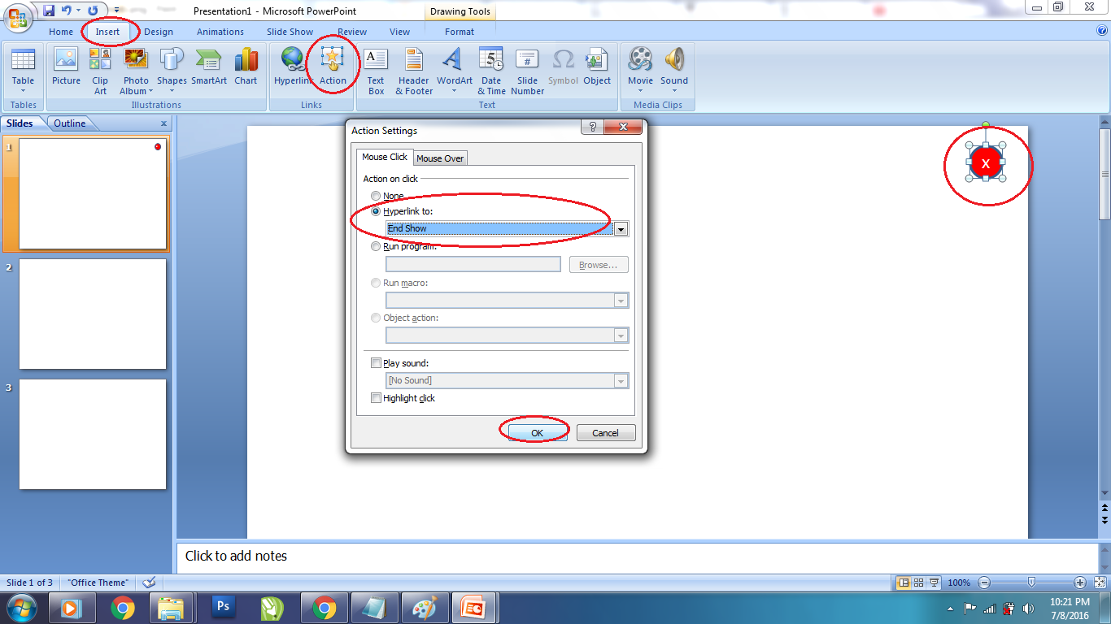Open the No Sound dropdown list
The image size is (1111, 624).
(621, 380)
